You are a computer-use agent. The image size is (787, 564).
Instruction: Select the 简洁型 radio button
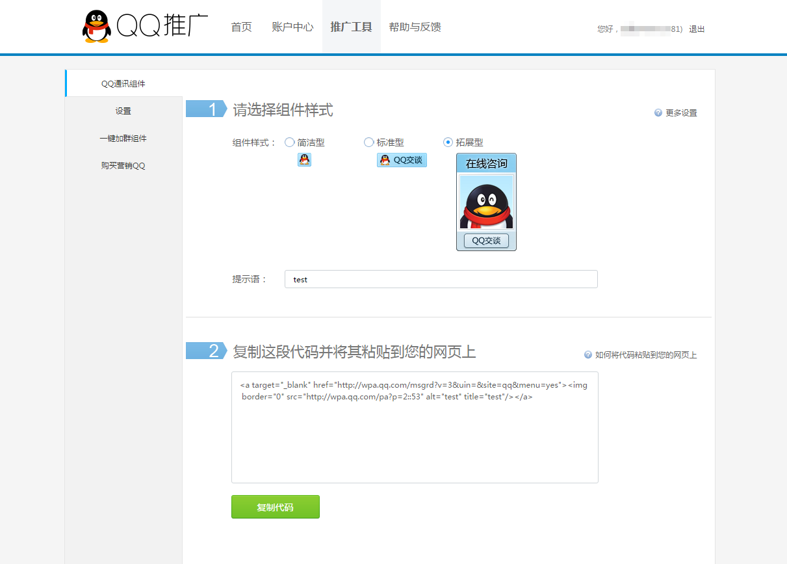click(290, 142)
